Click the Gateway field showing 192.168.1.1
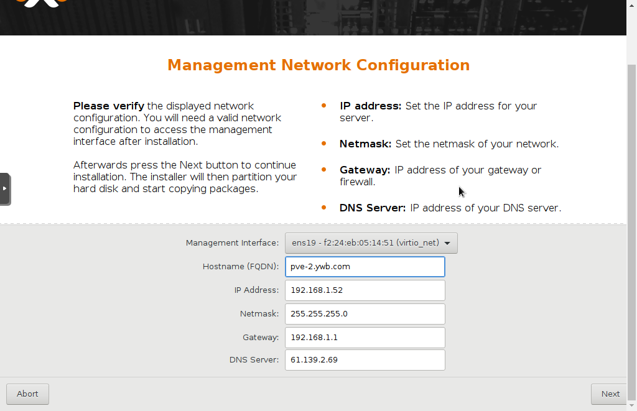 365,337
